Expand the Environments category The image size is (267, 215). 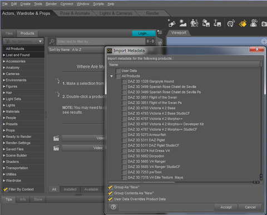4,80
